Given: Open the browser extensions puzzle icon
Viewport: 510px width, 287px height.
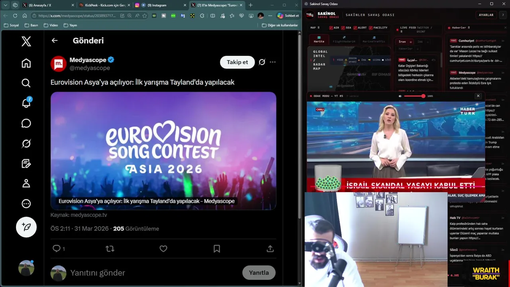Looking at the screenshot, I should click(x=202, y=16).
